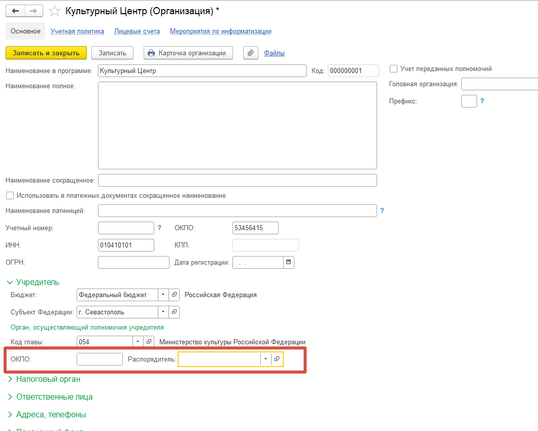Open the Бюджет record with open-form icon
Viewport: 538px width, 431px height.
(x=174, y=295)
